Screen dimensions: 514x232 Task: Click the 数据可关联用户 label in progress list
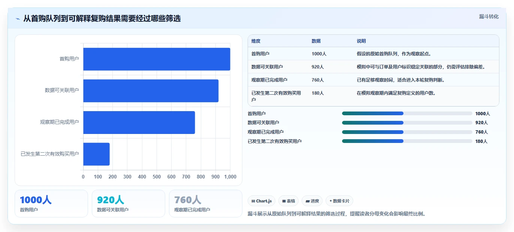[x=263, y=123]
